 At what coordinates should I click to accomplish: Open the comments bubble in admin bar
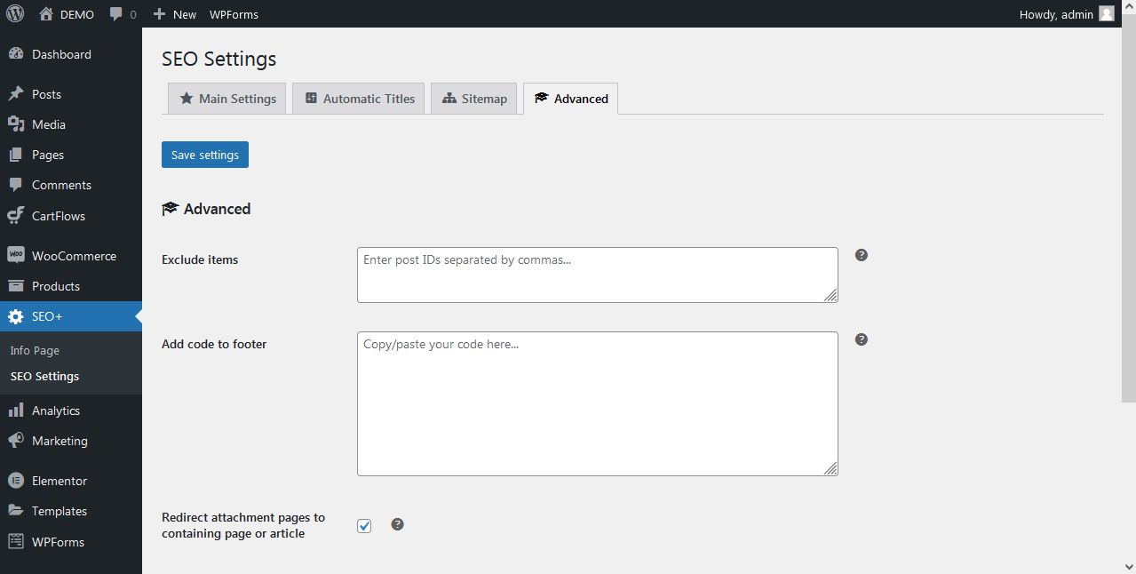point(116,15)
